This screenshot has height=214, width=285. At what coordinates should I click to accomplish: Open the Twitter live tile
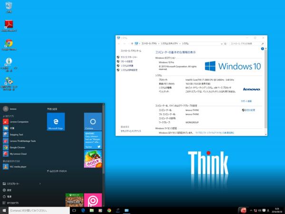(x=93, y=140)
